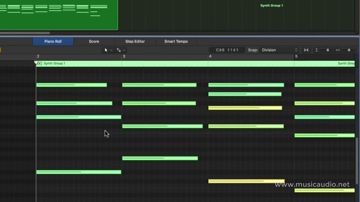Viewport: 360px width, 202px height.
Task: Click the horizontal auto zoom icon
Action: (306, 50)
